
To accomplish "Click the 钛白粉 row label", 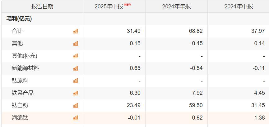I will pos(20,105).
